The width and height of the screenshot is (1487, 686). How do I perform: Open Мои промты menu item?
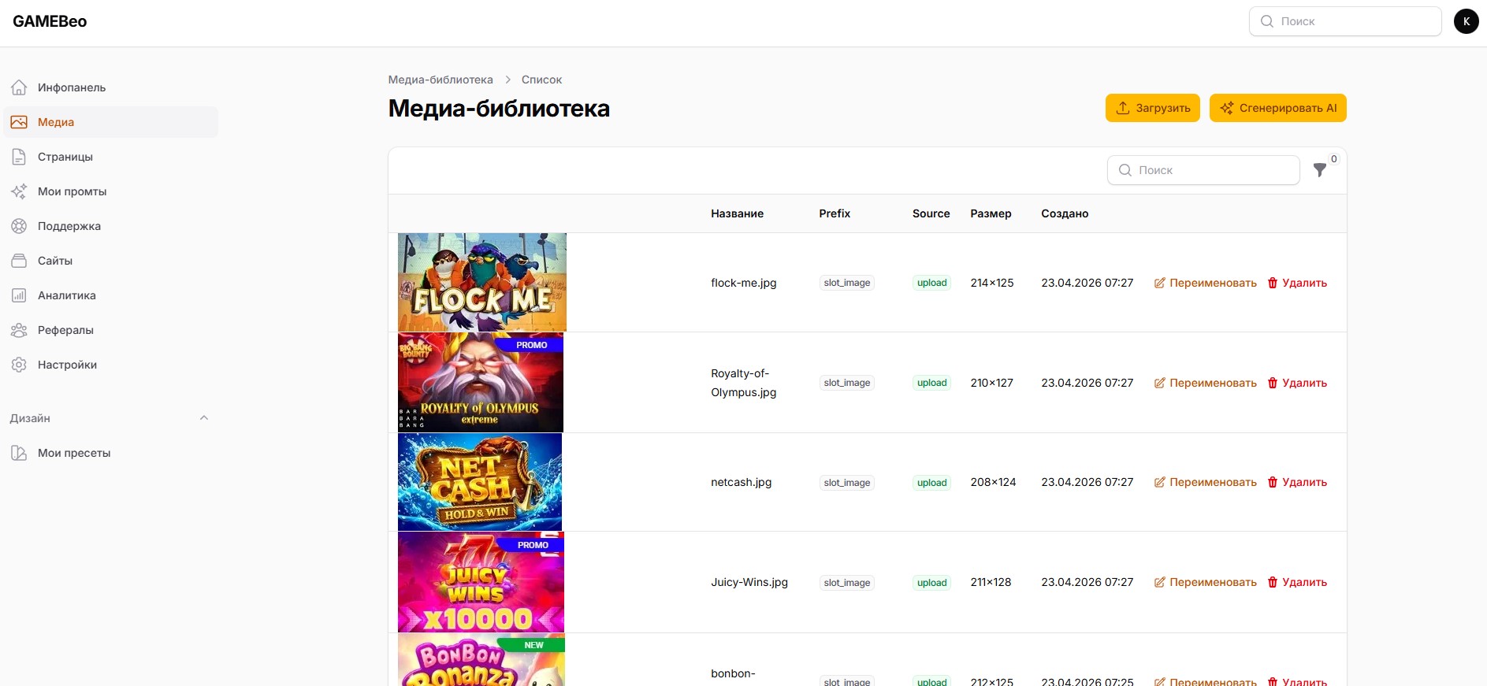click(x=111, y=191)
